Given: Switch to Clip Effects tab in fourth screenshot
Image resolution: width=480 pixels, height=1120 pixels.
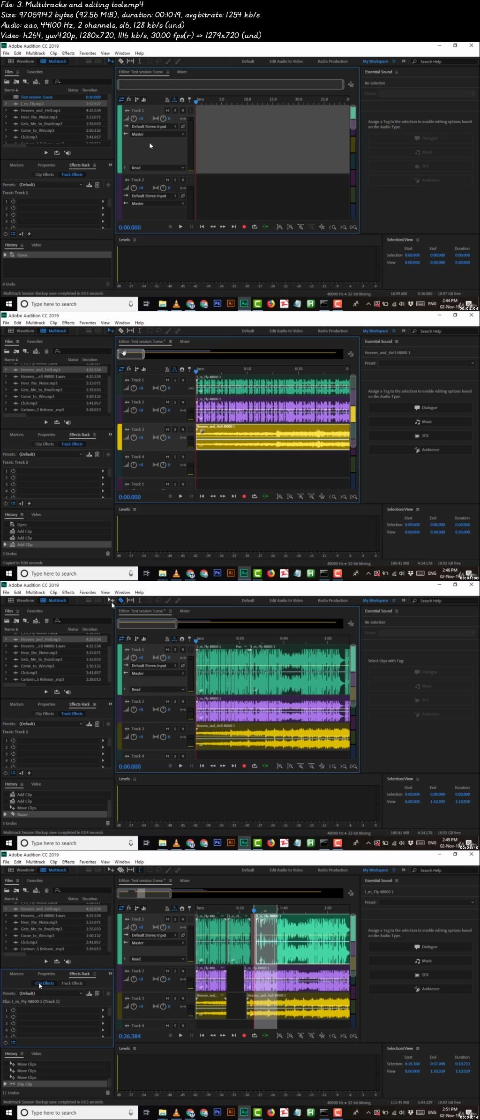Looking at the screenshot, I should pos(45,984).
